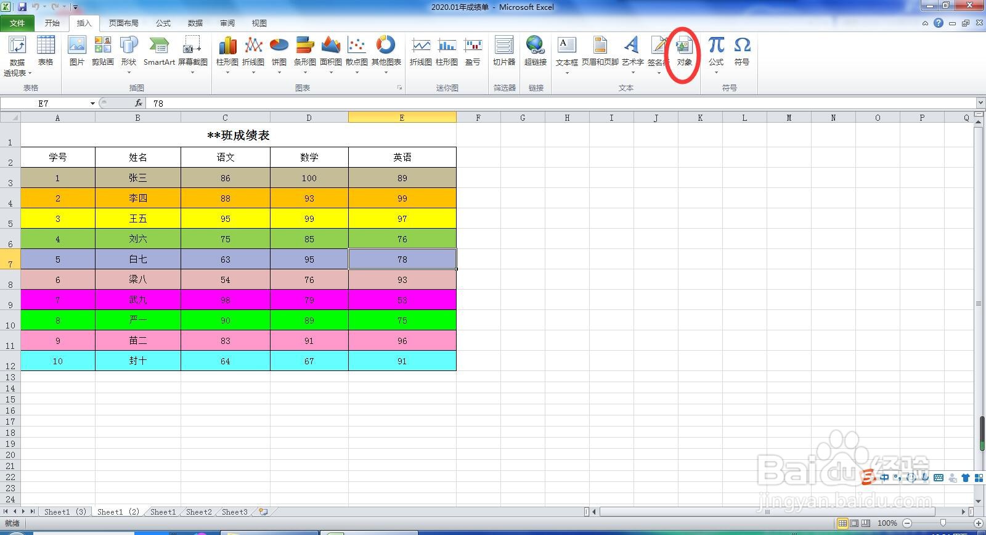Switch to the 视图 tab
This screenshot has height=535, width=986.
pyautogui.click(x=259, y=23)
